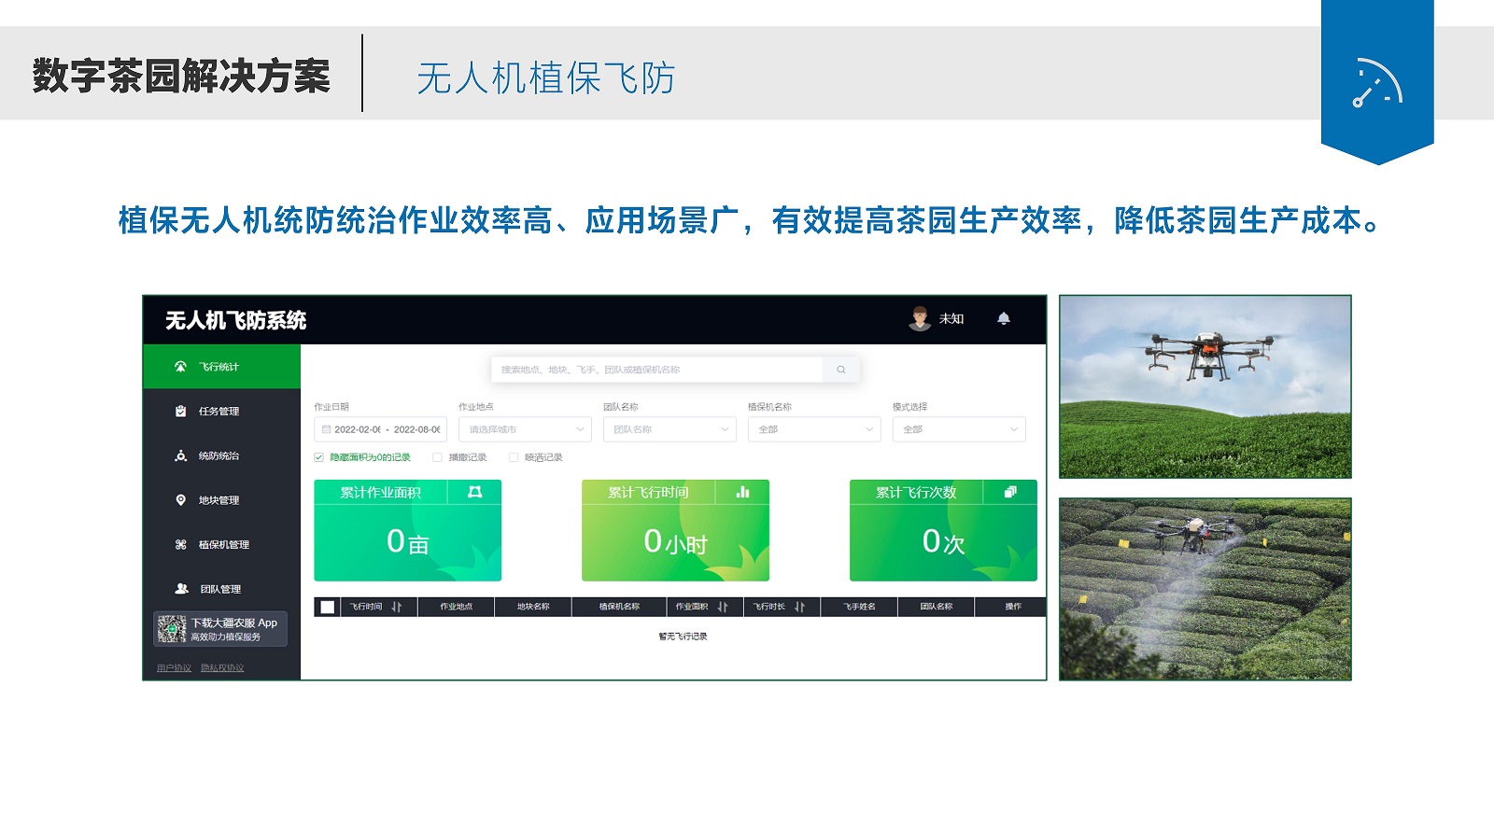Expand the 团队名称 dropdown
Viewport: 1494px width, 840px height.
pos(669,429)
